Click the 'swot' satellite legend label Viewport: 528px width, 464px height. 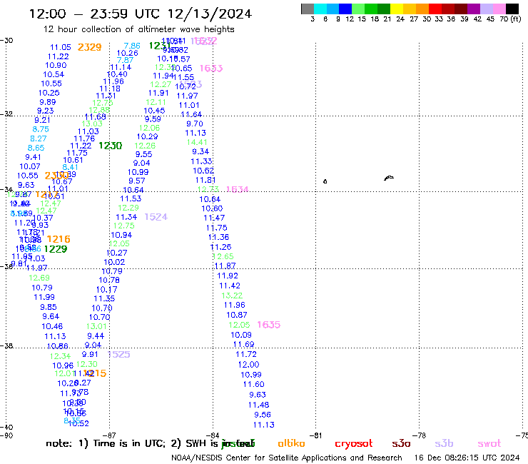(x=489, y=444)
